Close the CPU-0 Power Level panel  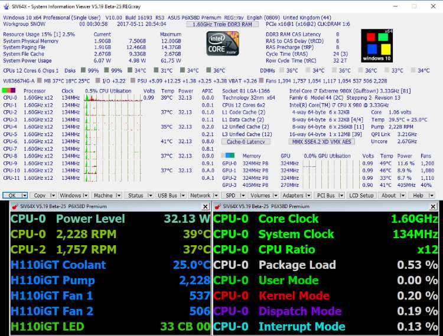[x=206, y=207]
